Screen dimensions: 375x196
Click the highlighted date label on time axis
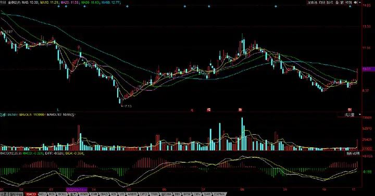point(76,189)
